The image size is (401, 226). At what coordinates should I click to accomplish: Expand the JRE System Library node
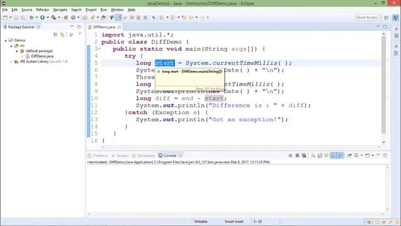(11, 62)
